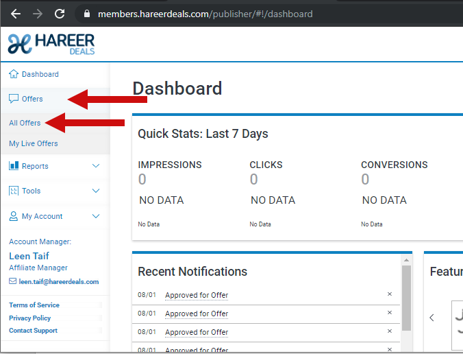Click the padlock site security icon
Image resolution: width=463 pixels, height=354 pixels.
(x=87, y=14)
